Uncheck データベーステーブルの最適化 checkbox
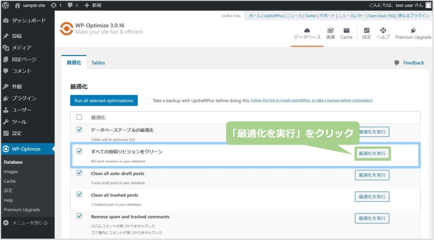 [79, 130]
